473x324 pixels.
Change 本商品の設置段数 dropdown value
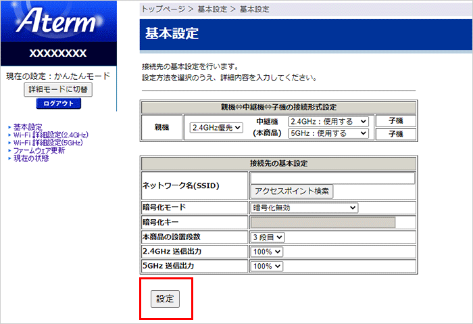click(x=268, y=237)
